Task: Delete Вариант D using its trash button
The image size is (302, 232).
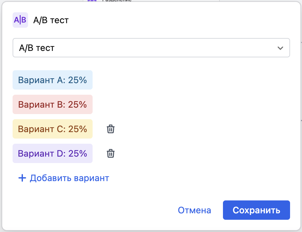Action: click(110, 154)
